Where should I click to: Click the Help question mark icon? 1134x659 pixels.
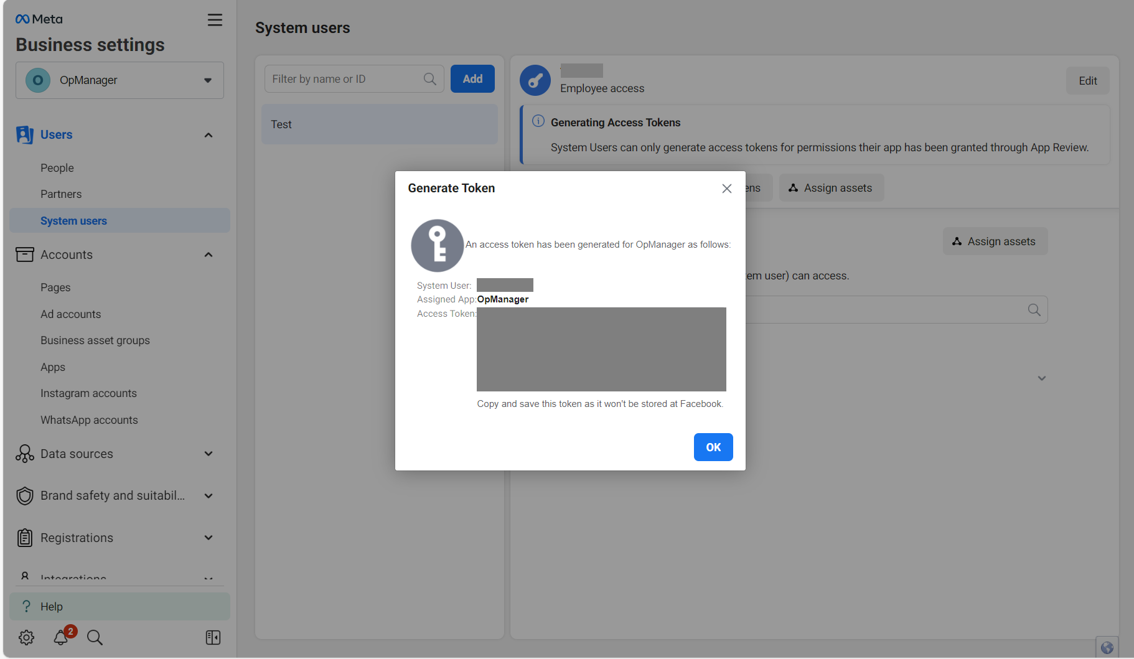click(x=26, y=606)
